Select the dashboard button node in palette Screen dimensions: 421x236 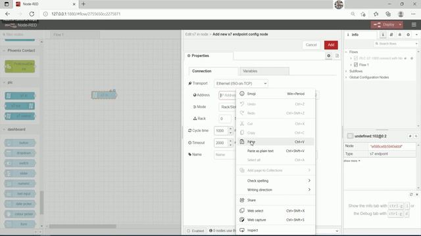coord(20,143)
